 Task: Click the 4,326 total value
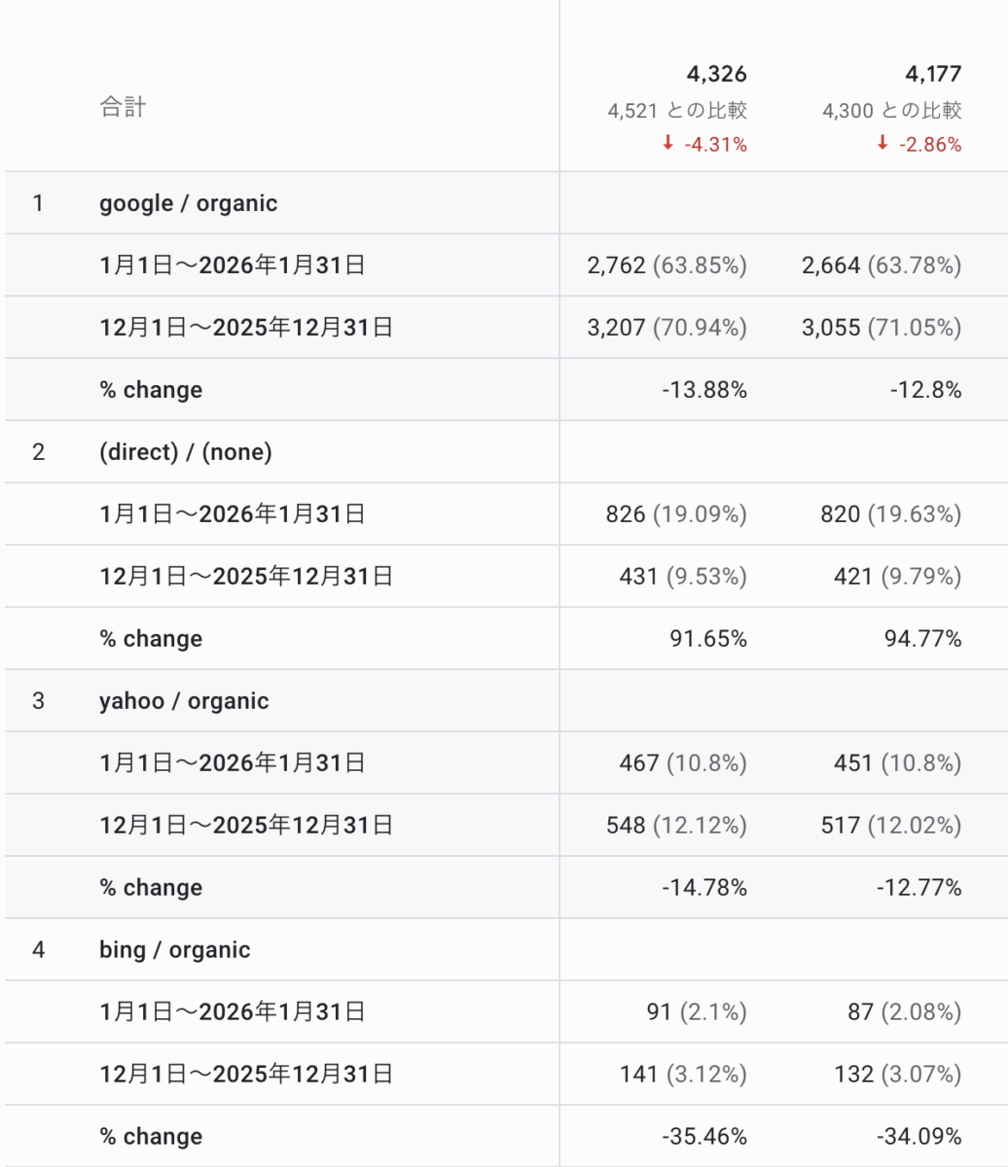(715, 74)
